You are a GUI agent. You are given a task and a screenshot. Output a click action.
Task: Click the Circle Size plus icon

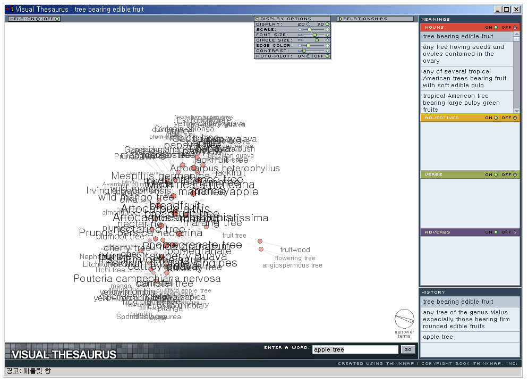point(327,40)
